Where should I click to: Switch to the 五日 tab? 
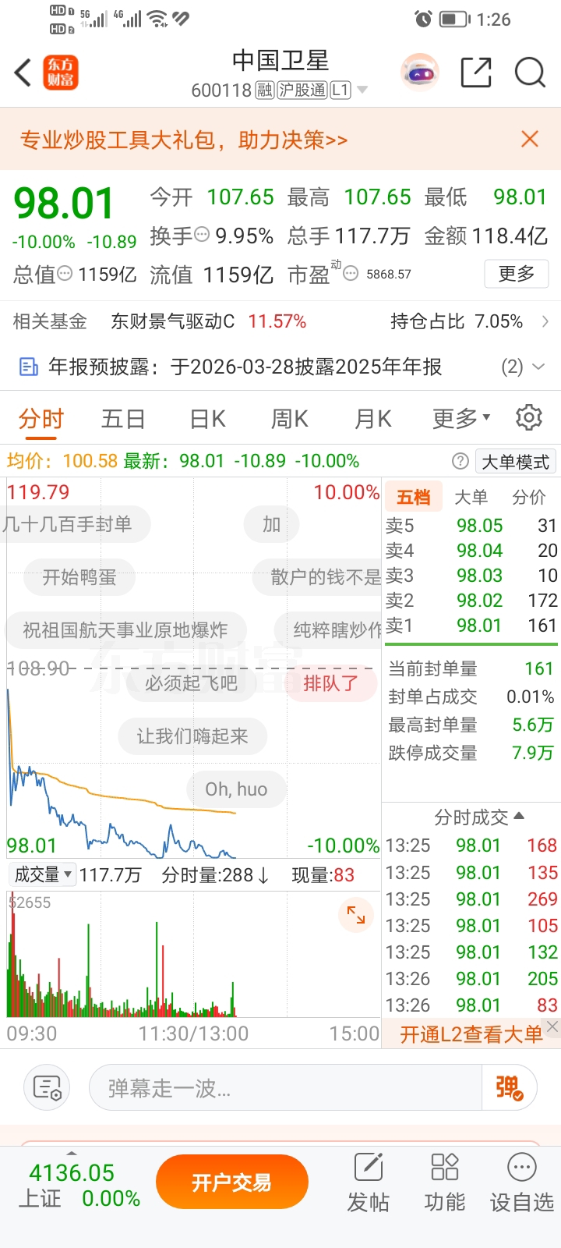pyautogui.click(x=123, y=419)
